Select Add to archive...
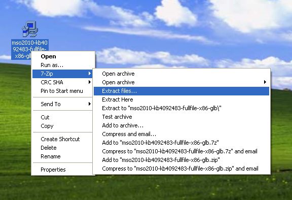 (x=181, y=125)
